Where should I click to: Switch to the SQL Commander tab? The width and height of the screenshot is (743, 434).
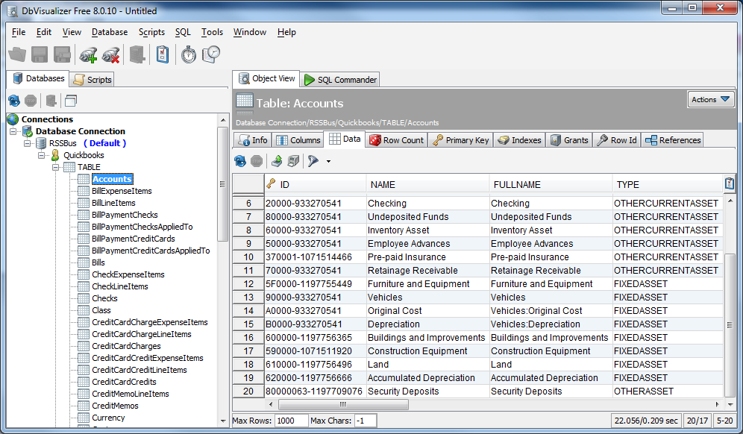pyautogui.click(x=340, y=80)
